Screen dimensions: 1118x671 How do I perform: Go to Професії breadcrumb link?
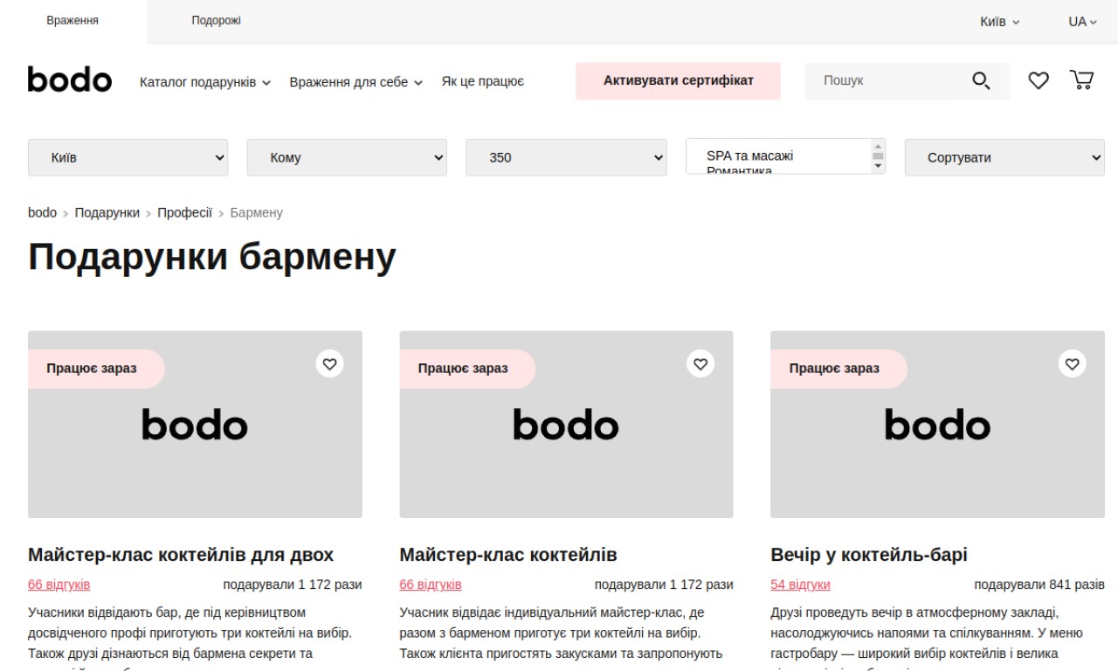tap(184, 212)
